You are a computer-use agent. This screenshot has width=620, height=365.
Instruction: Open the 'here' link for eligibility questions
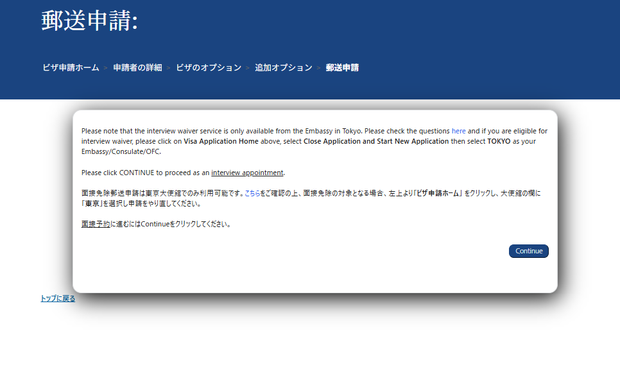(458, 131)
